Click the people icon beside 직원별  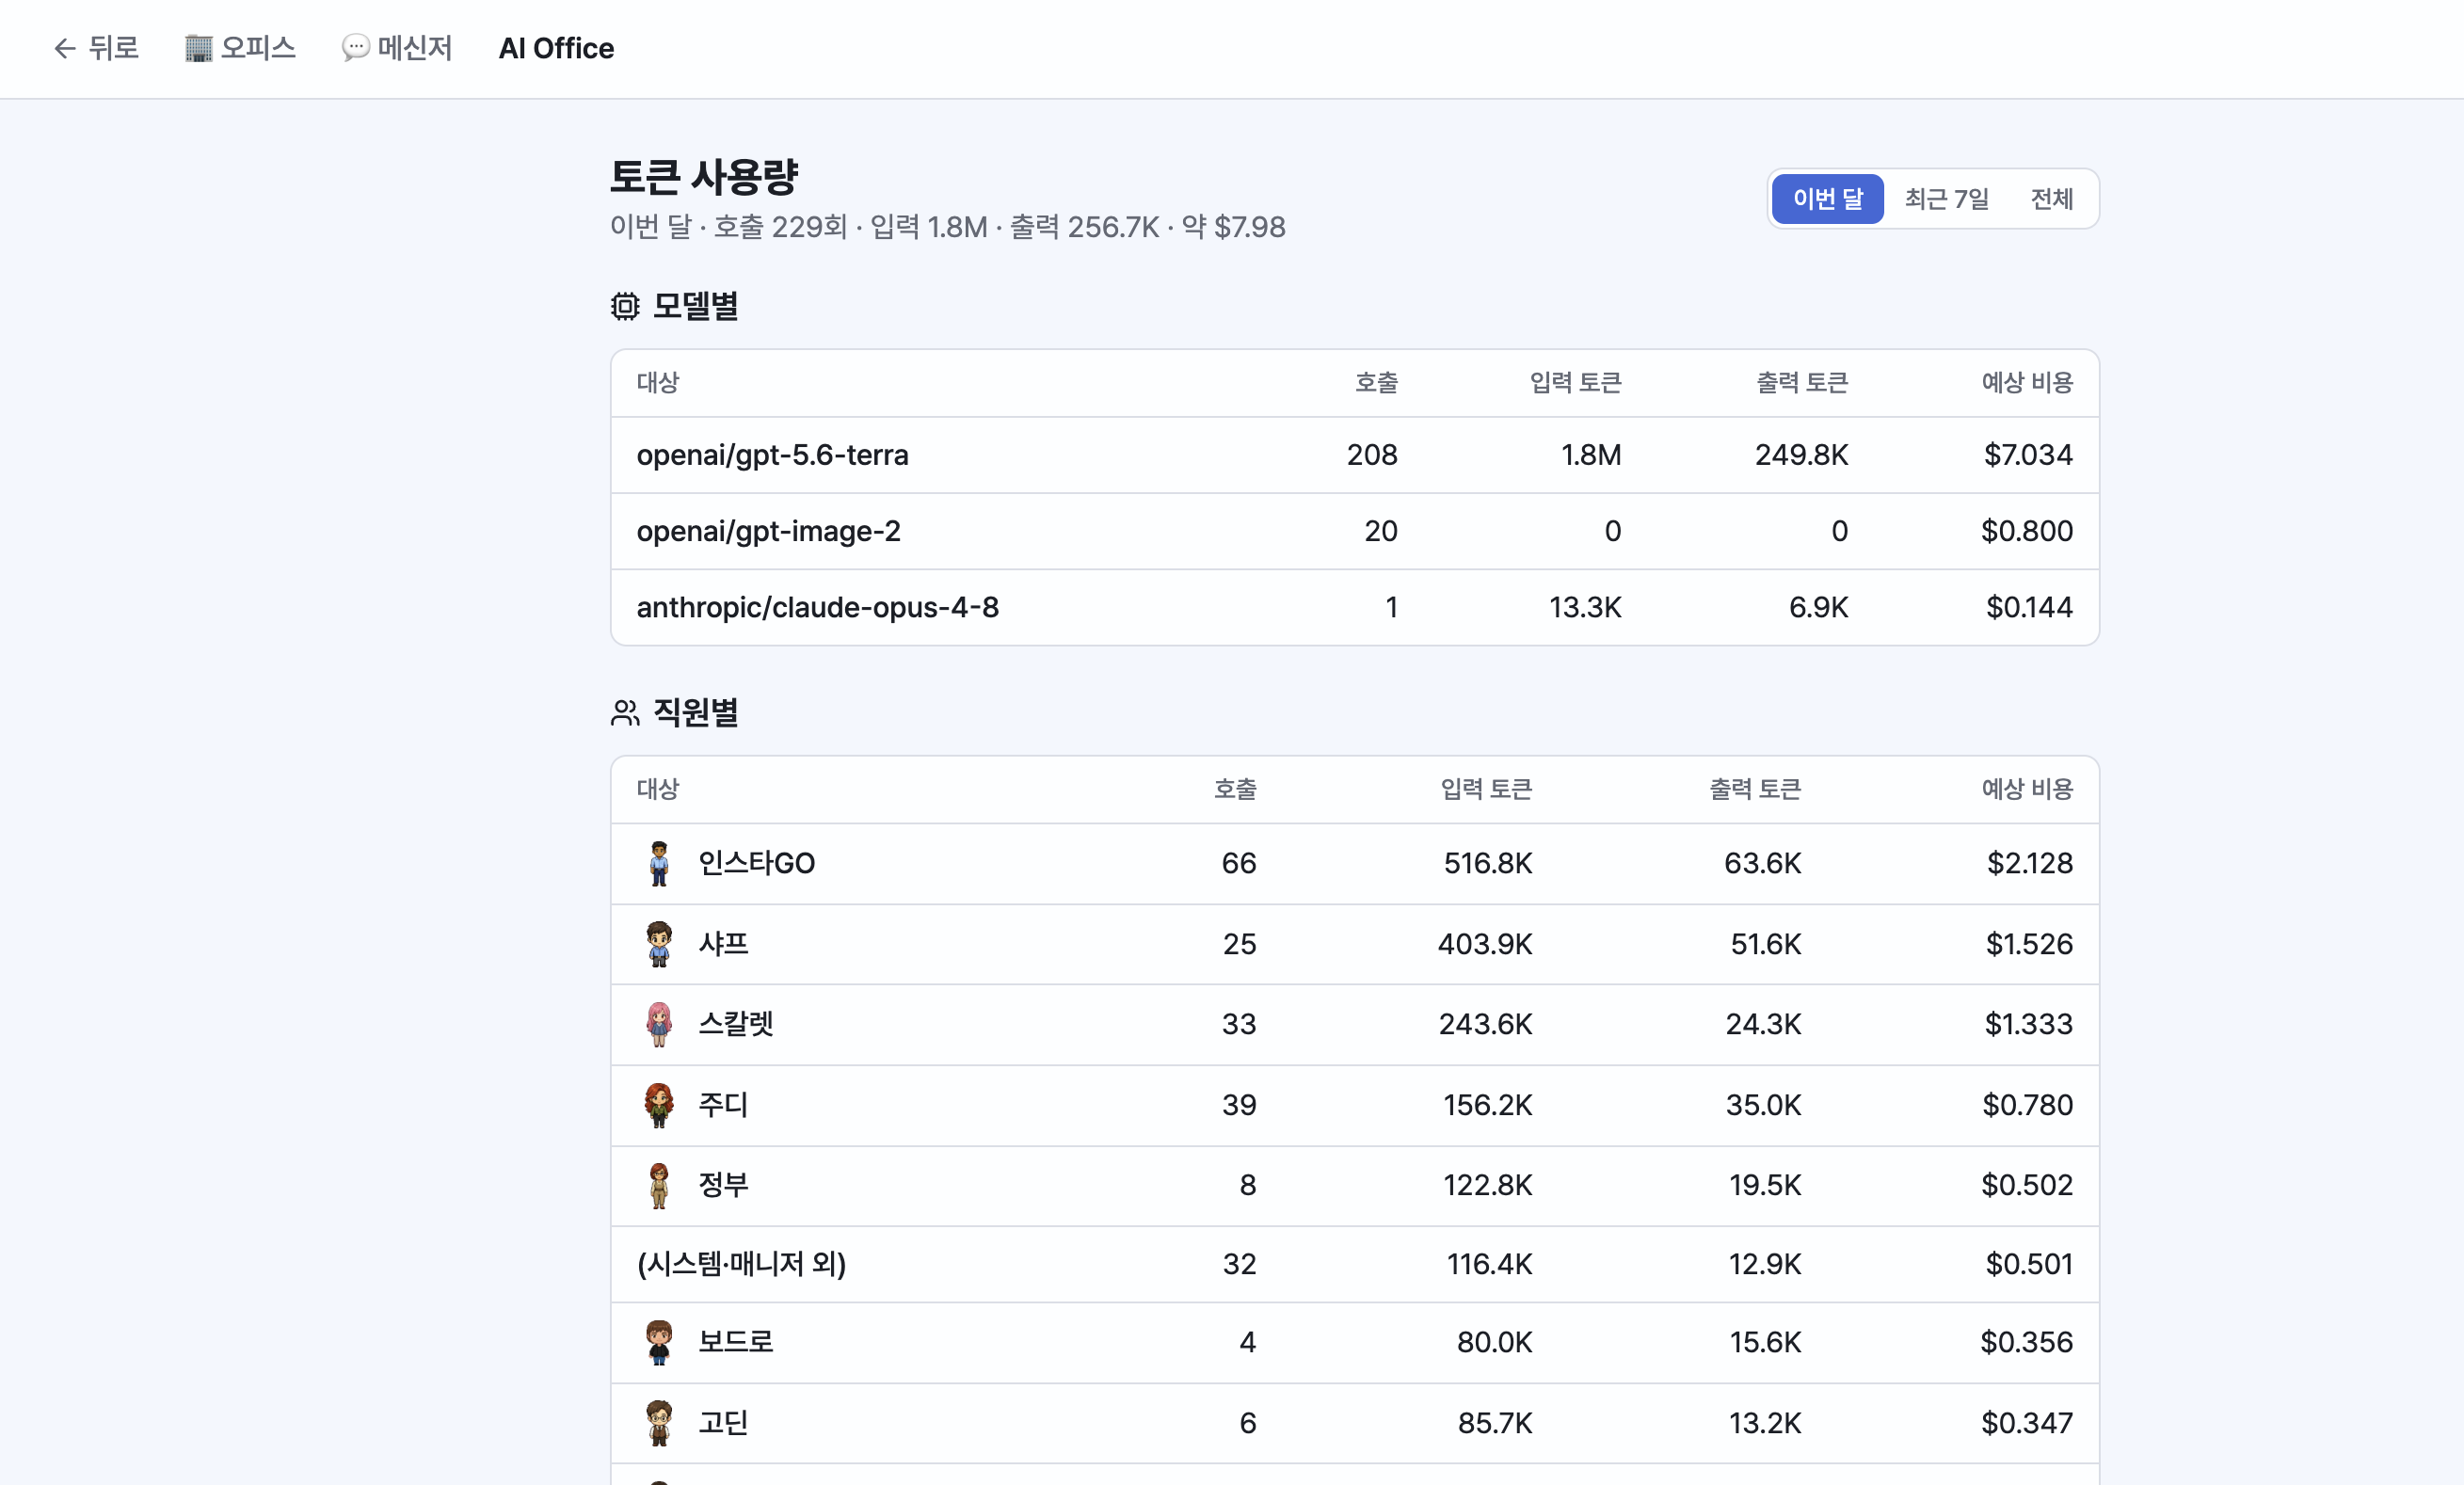pyautogui.click(x=625, y=713)
